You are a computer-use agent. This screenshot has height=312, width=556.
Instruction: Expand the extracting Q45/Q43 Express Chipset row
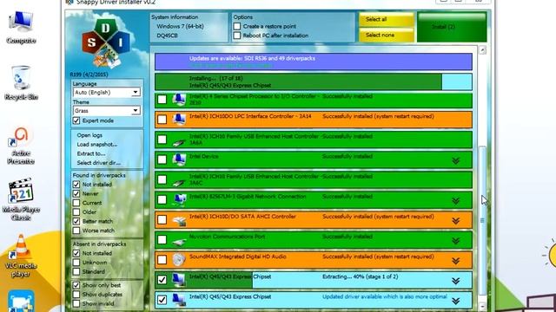tap(455, 281)
